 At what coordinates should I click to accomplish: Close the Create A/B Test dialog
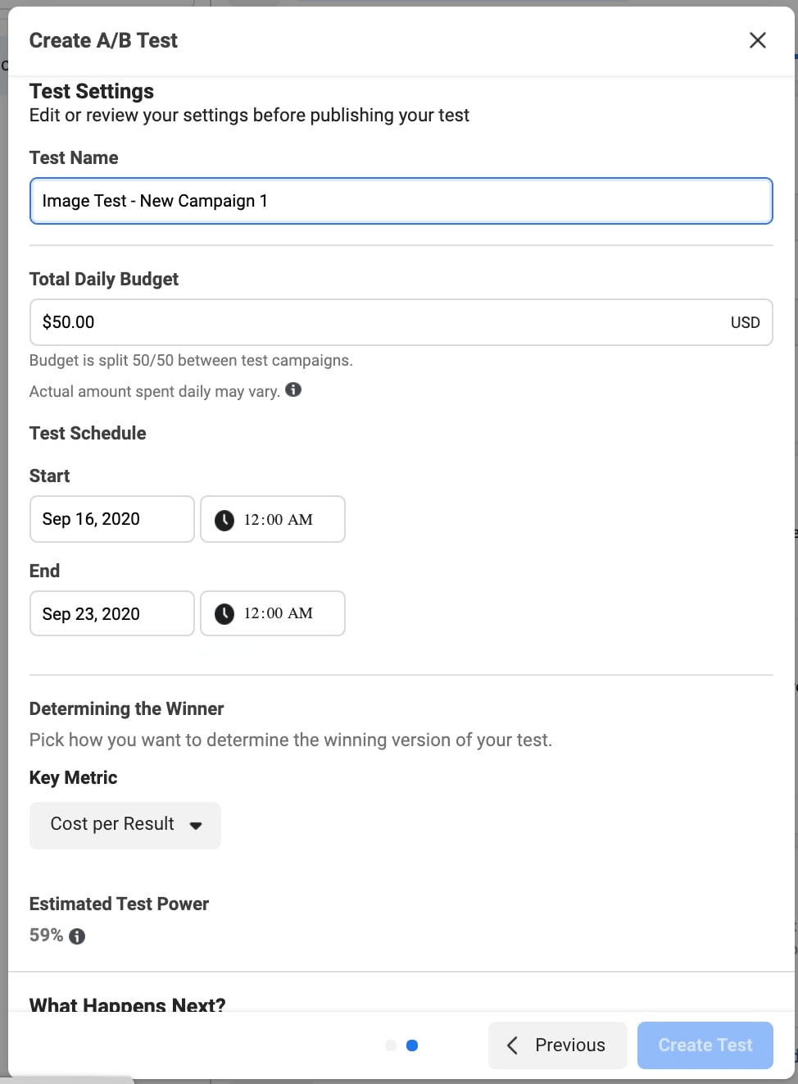(757, 40)
